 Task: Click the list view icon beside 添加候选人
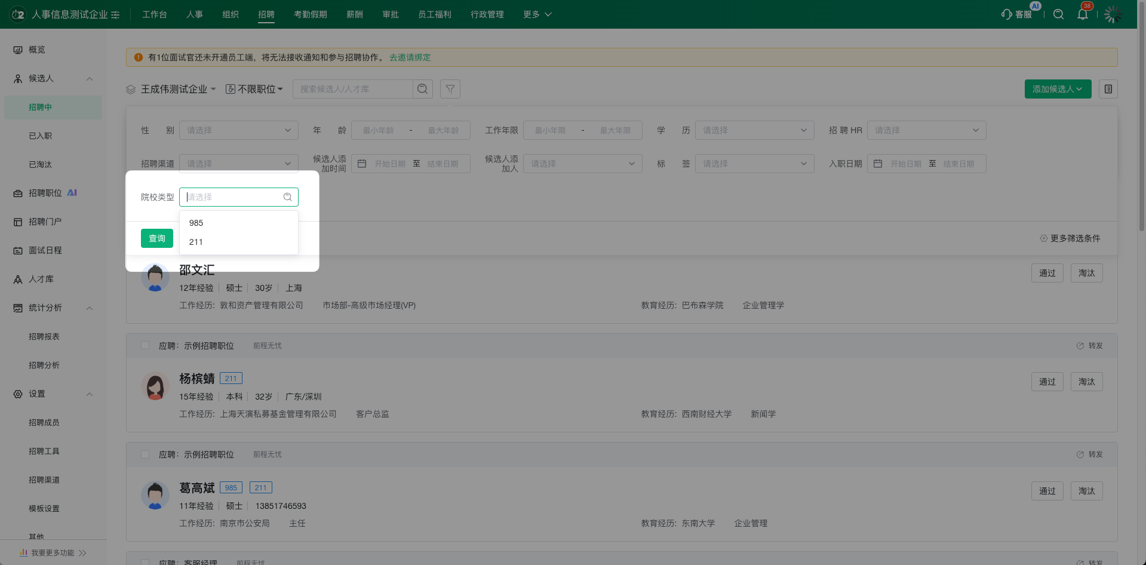(x=1108, y=89)
